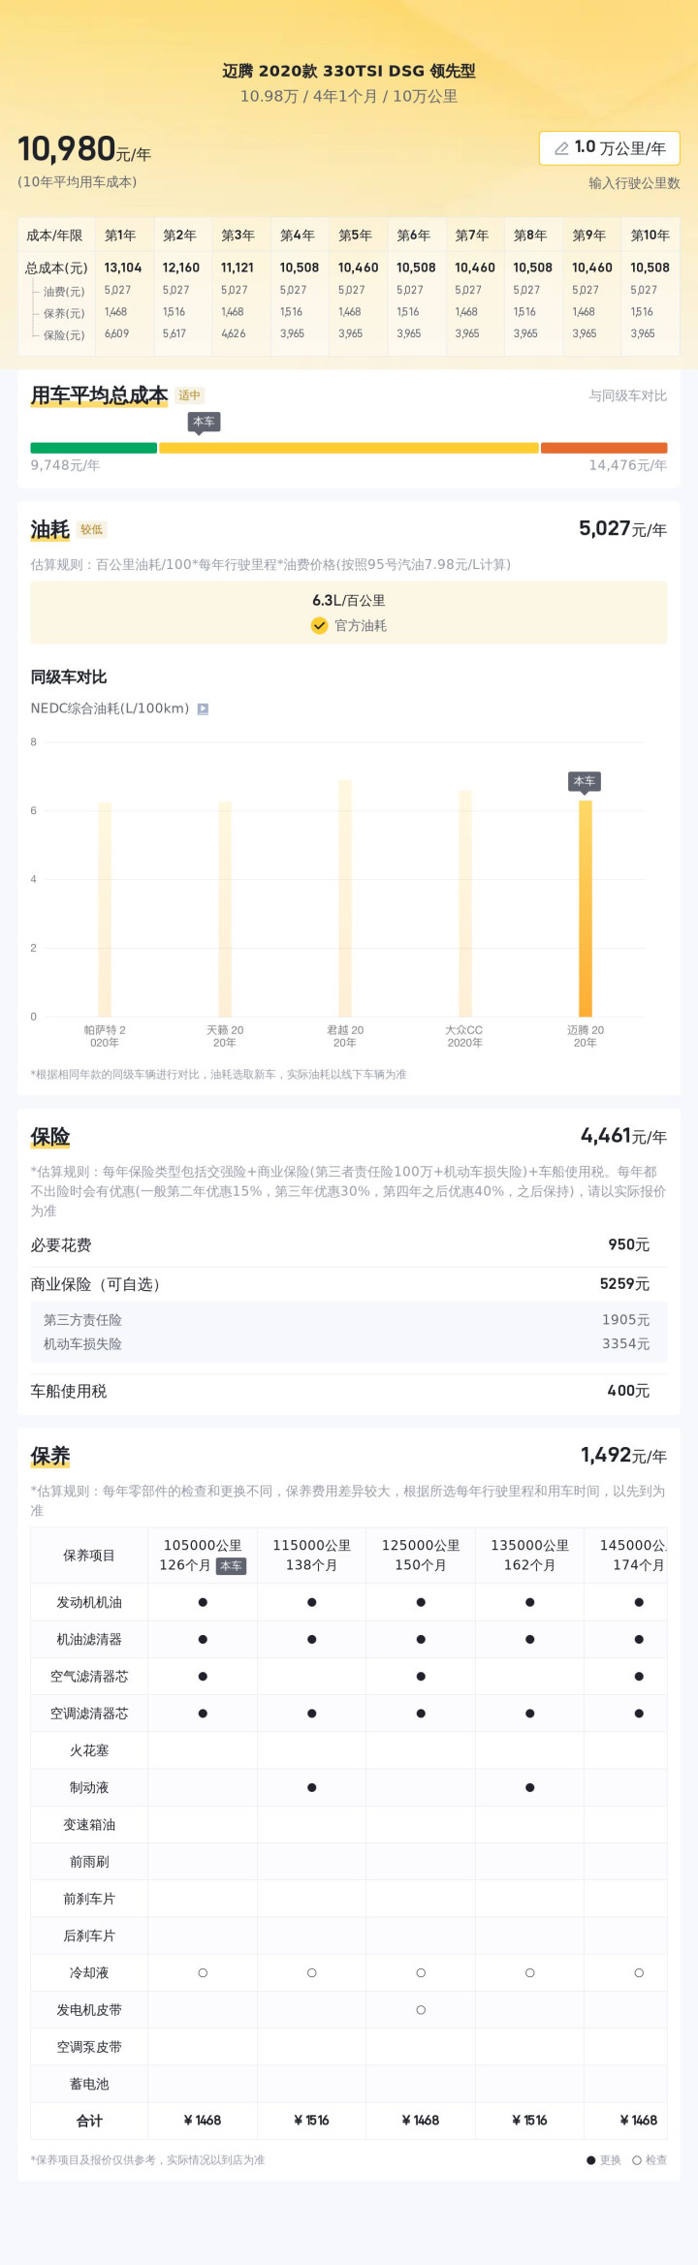The image size is (698, 2265).
Task: Click first-year total cost 13,104
Action: pos(123,267)
